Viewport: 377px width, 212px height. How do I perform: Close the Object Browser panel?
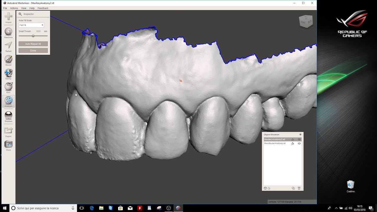coord(300,135)
